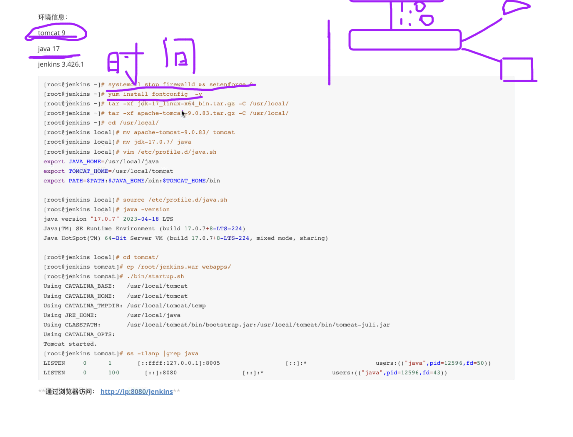573x437 pixels.
Task: Click the 'Using CLASSPATH:' output line
Action: click(217, 325)
